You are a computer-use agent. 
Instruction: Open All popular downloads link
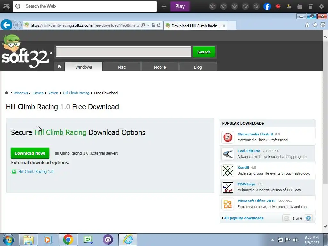coord(244,218)
